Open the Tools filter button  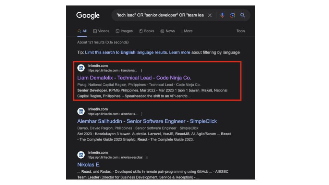pyautogui.click(x=241, y=31)
